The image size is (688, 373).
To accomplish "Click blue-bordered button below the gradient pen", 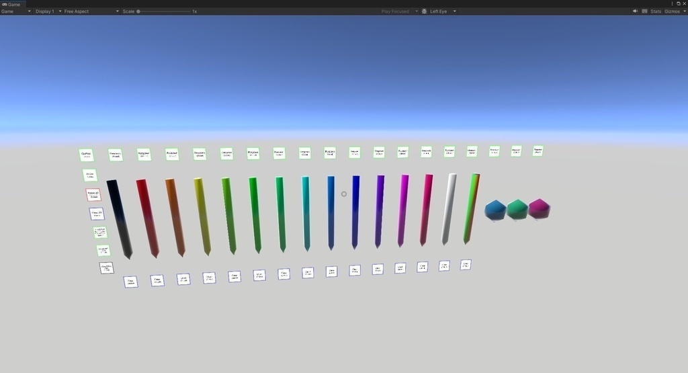I will pos(466,265).
